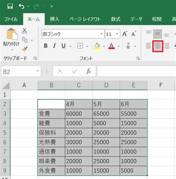
Task: Click the formula bar enter checkmark
Action: pyautogui.click(x=74, y=71)
